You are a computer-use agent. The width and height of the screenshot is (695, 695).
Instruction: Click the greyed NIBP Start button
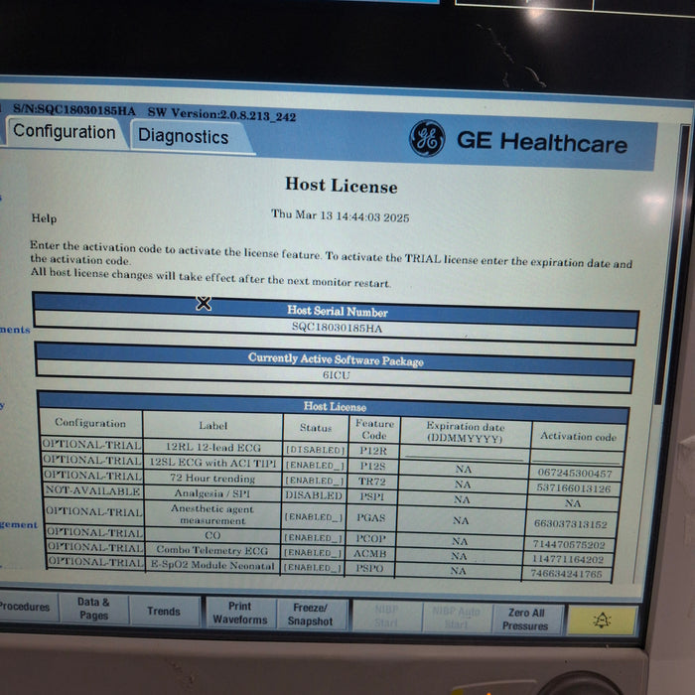386,617
